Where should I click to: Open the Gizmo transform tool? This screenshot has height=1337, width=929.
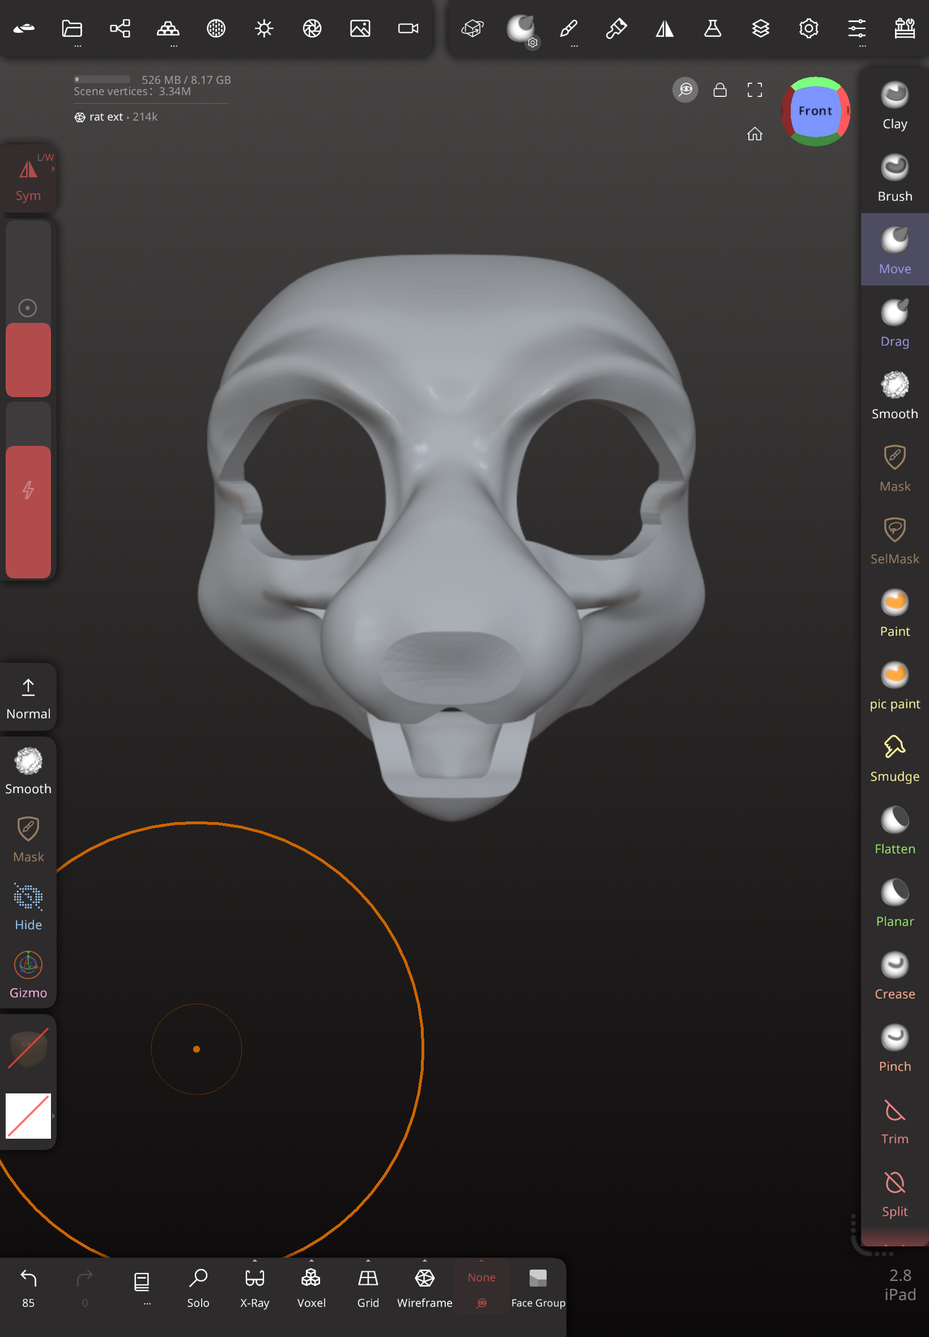[28, 974]
